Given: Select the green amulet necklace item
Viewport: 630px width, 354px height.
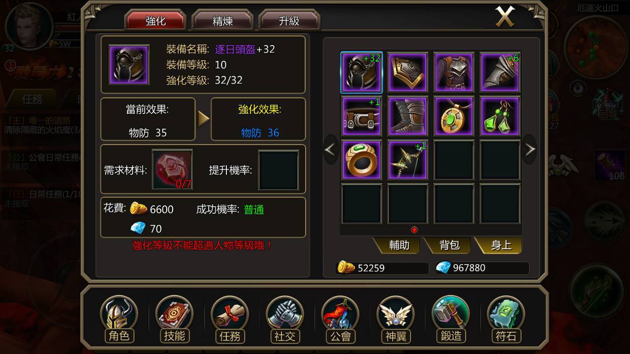Looking at the screenshot, I should click(454, 116).
